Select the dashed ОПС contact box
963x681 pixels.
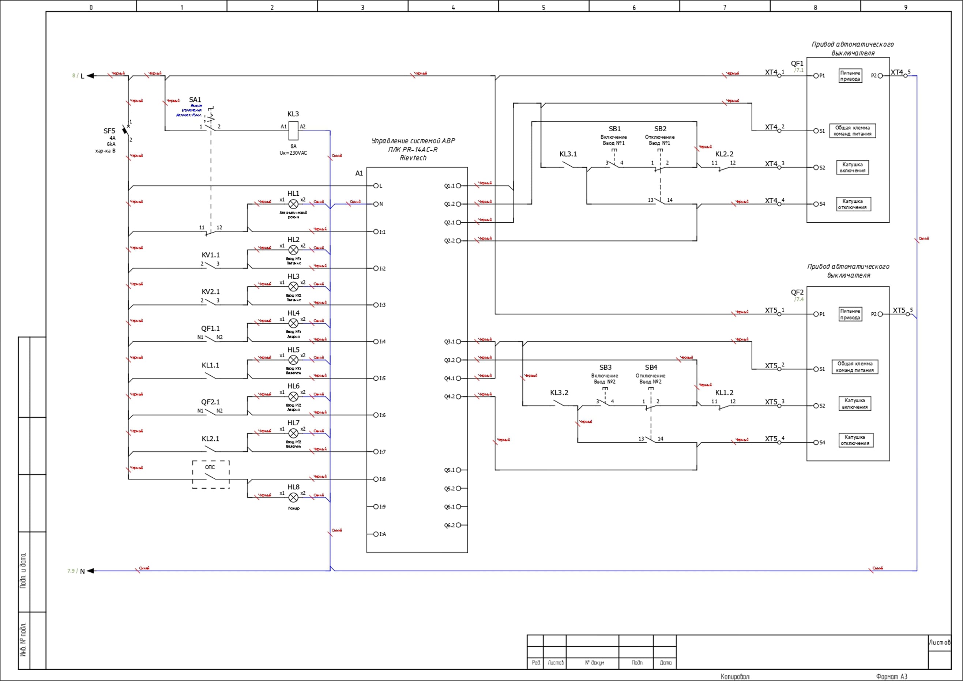(211, 475)
